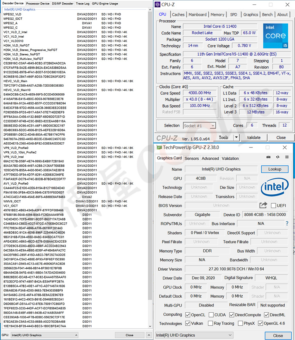Click the CPU-Z app icon in title bar
This screenshot has height=340, width=295.
pos(158,4)
